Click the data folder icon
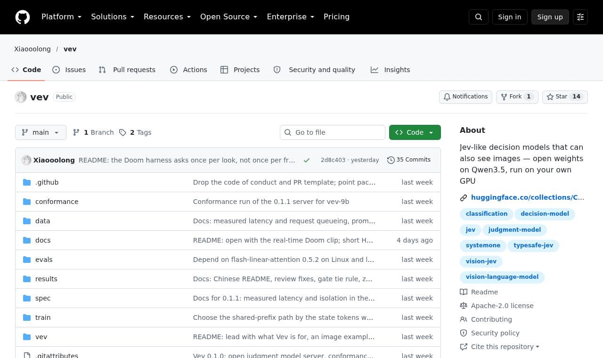603x358 pixels. (x=27, y=221)
